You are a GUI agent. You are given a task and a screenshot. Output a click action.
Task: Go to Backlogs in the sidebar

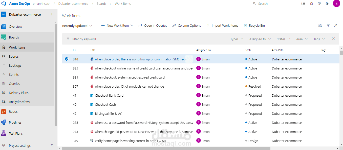coord(15,65)
